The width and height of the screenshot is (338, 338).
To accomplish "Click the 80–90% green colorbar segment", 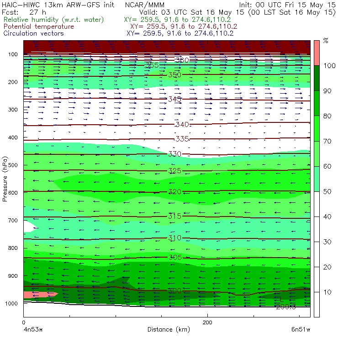I will pyautogui.click(x=317, y=103).
